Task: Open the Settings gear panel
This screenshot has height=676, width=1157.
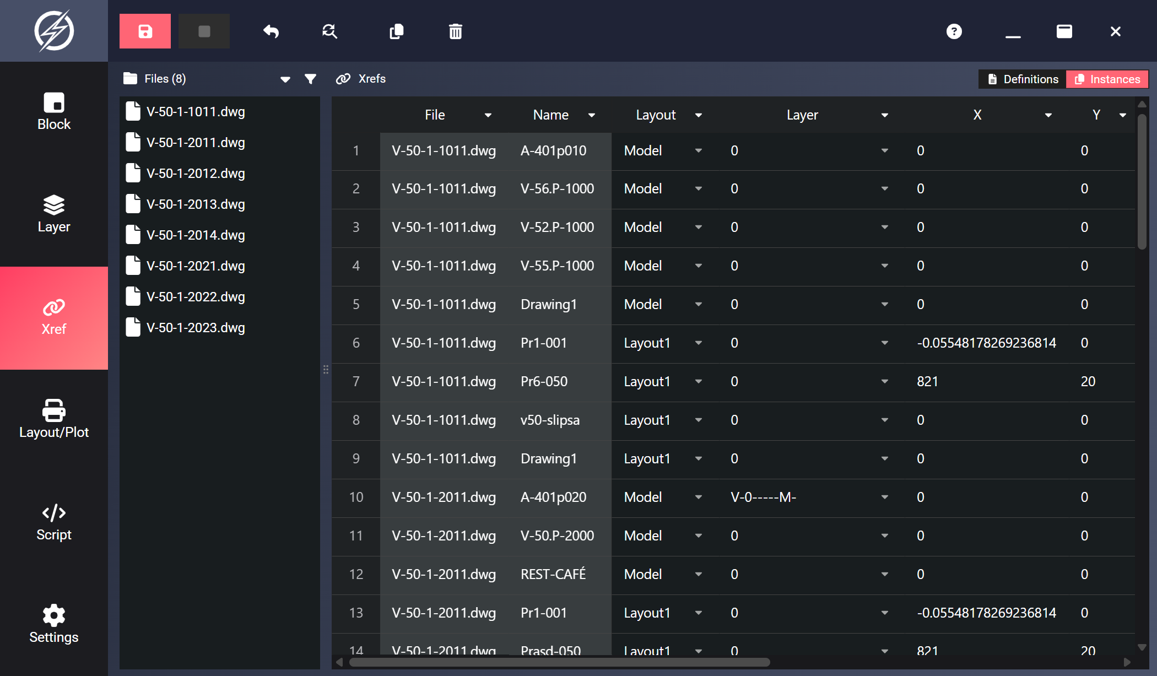Action: [x=54, y=625]
